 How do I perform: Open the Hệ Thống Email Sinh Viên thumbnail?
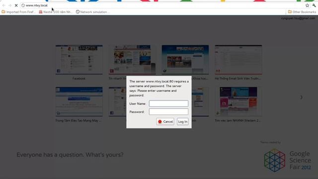tap(238, 60)
